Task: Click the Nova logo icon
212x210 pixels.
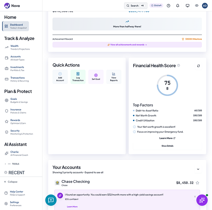Action: click(x=7, y=6)
